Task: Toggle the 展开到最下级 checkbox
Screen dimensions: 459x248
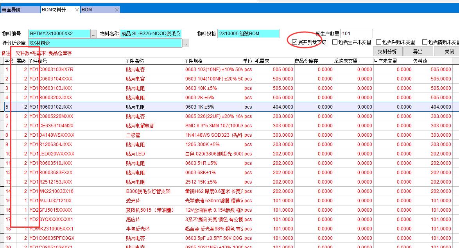Action: [x=295, y=42]
